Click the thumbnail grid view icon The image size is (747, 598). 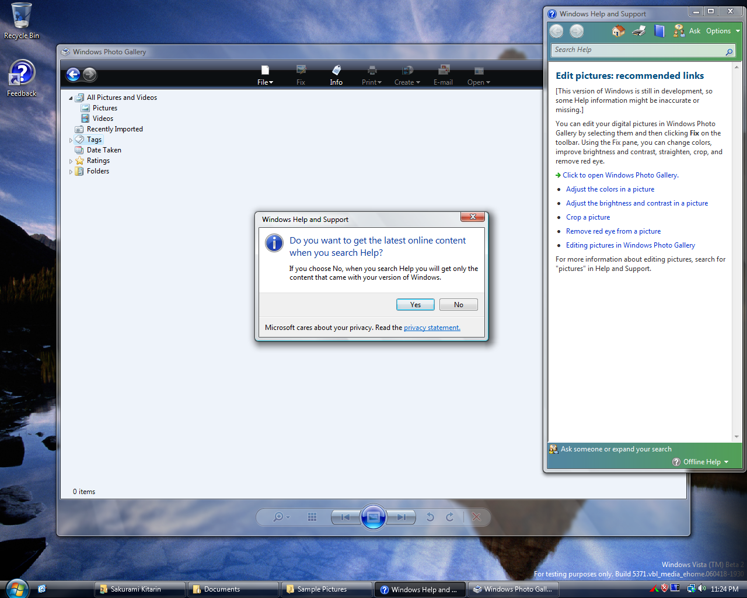coord(312,517)
